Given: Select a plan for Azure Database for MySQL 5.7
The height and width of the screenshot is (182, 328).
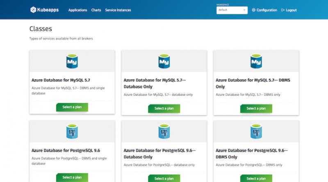Looking at the screenshot, I should (72, 107).
